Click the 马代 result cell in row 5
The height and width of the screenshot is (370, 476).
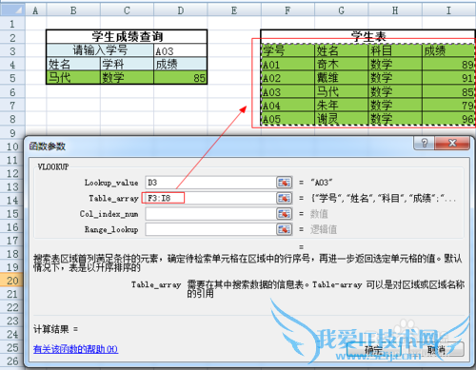pos(73,78)
